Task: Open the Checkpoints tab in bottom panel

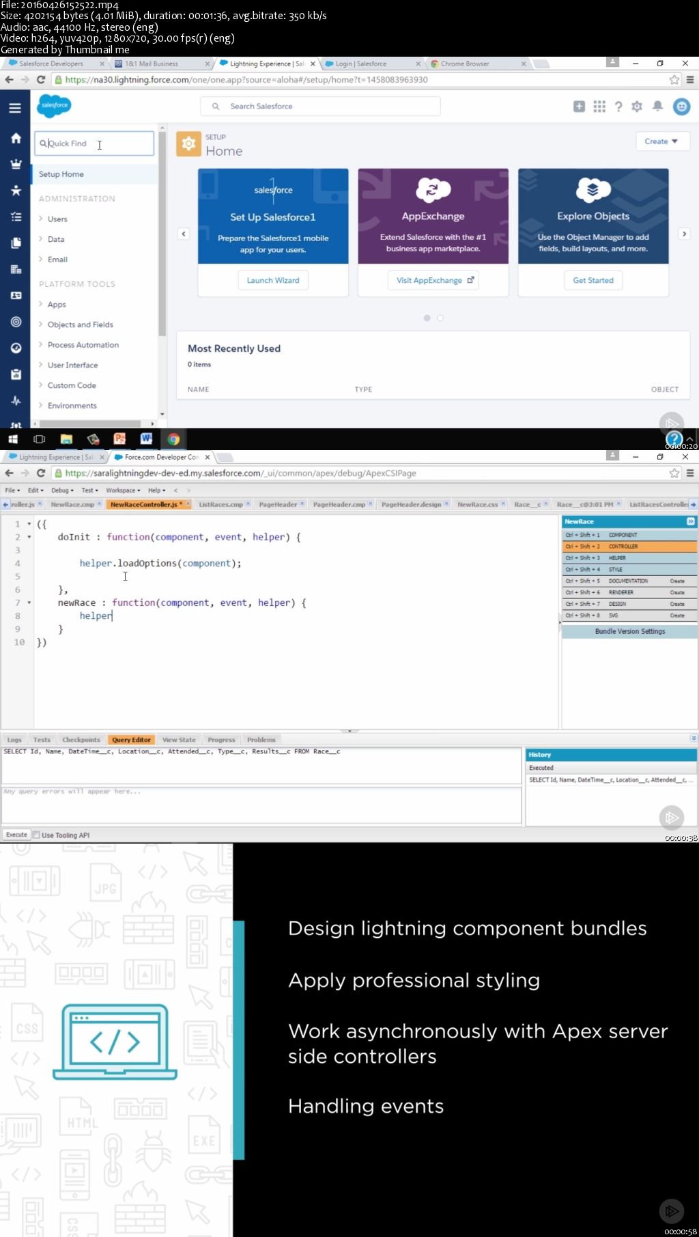Action: coord(81,740)
